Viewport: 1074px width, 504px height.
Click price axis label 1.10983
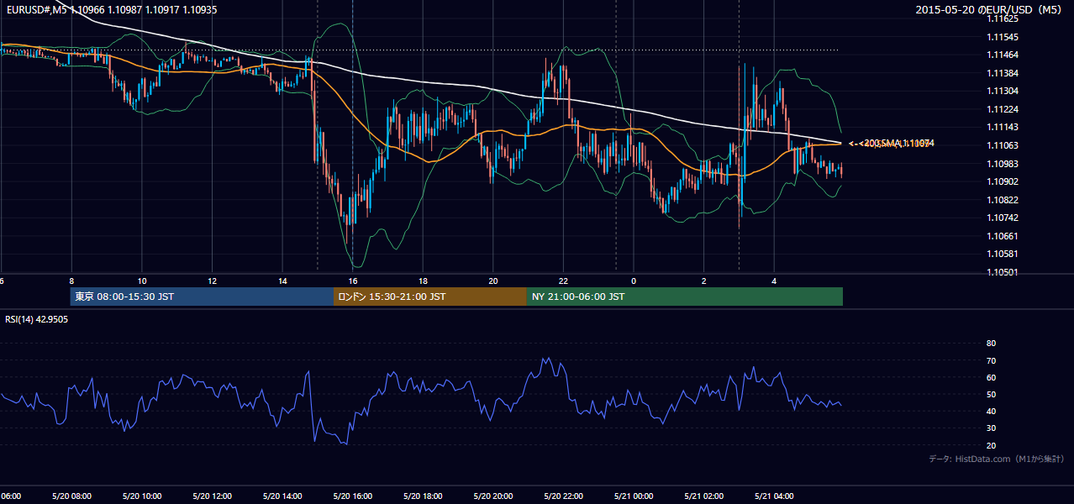(x=1002, y=164)
